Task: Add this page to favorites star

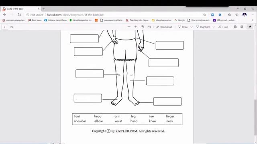Action: [204, 15]
